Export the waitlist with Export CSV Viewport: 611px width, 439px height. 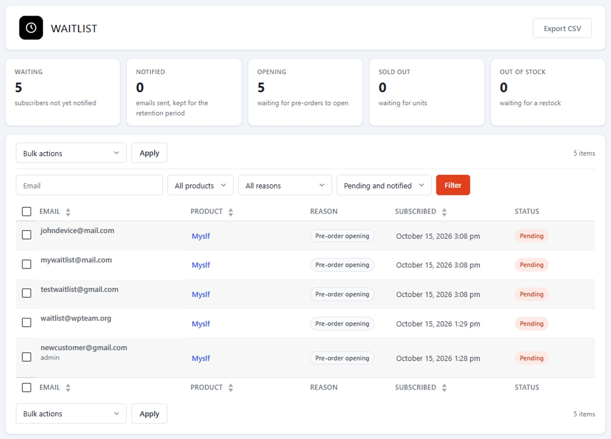[562, 28]
